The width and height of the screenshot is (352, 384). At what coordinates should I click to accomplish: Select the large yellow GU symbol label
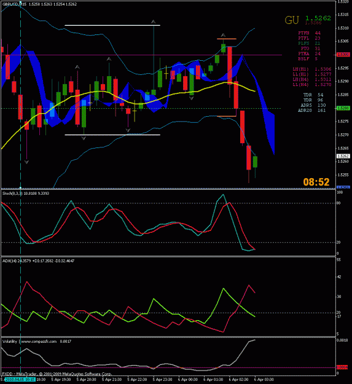[x=292, y=20]
